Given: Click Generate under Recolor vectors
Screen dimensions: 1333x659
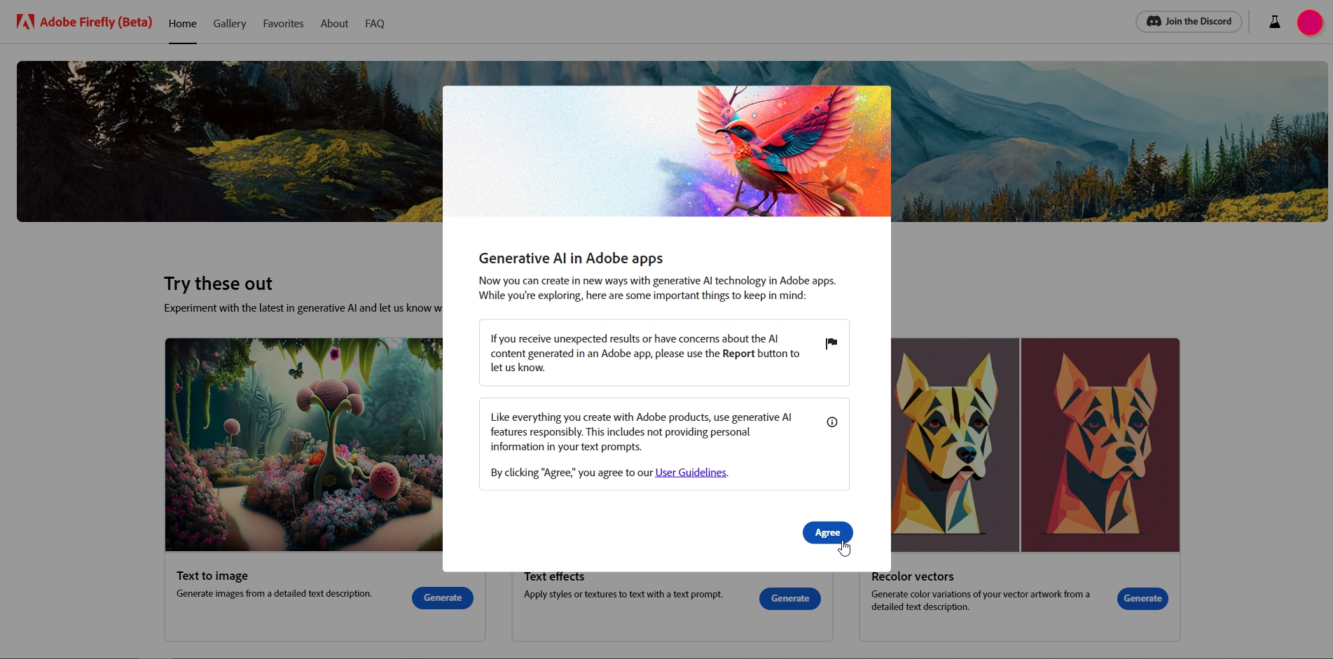Looking at the screenshot, I should point(1142,598).
